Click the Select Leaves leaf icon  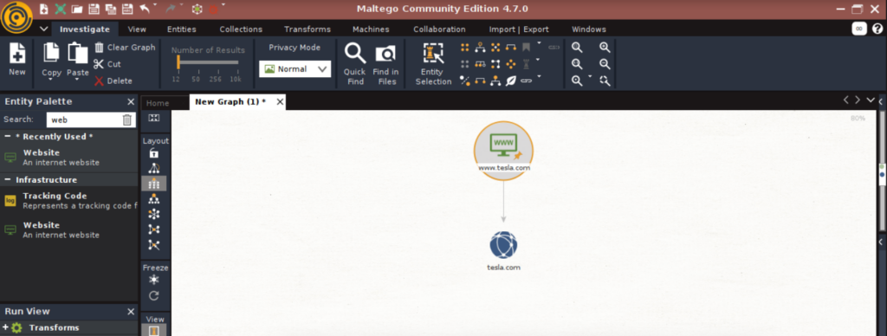(x=511, y=81)
